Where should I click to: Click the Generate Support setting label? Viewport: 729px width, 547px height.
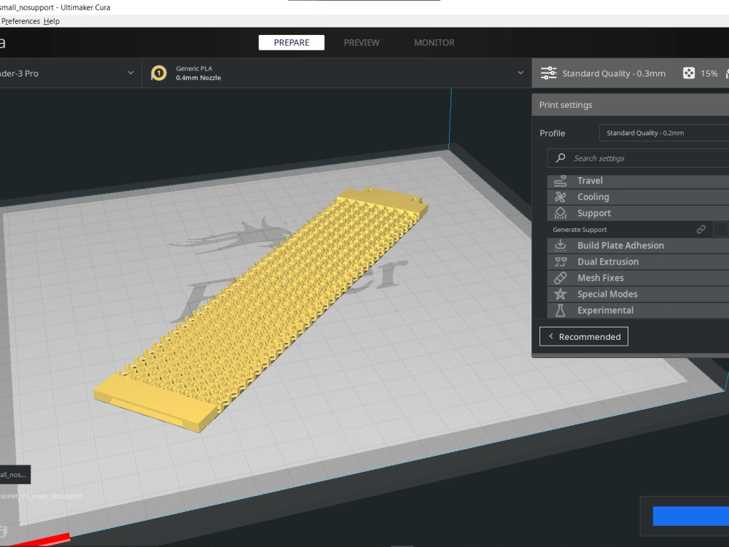pyautogui.click(x=580, y=230)
